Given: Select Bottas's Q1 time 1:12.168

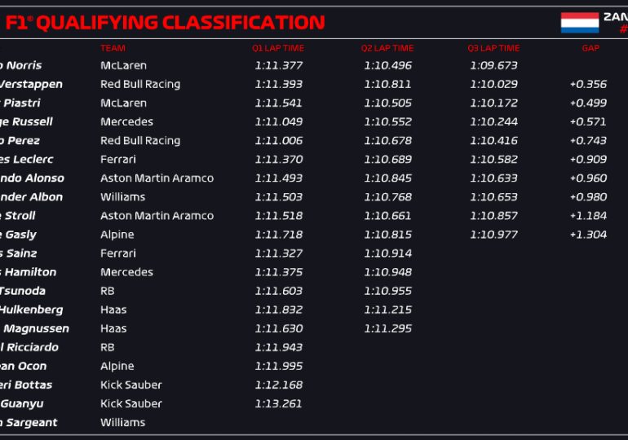Looking at the screenshot, I should coord(278,385).
